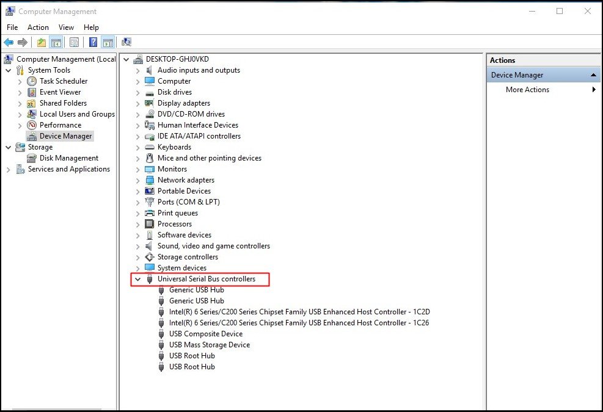Collapse the Device Manager actions section arrow

[x=594, y=75]
